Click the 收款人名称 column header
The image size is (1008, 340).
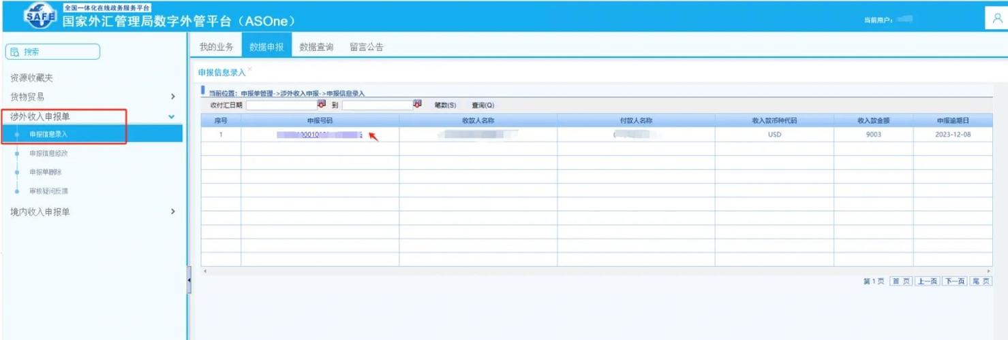tap(478, 120)
